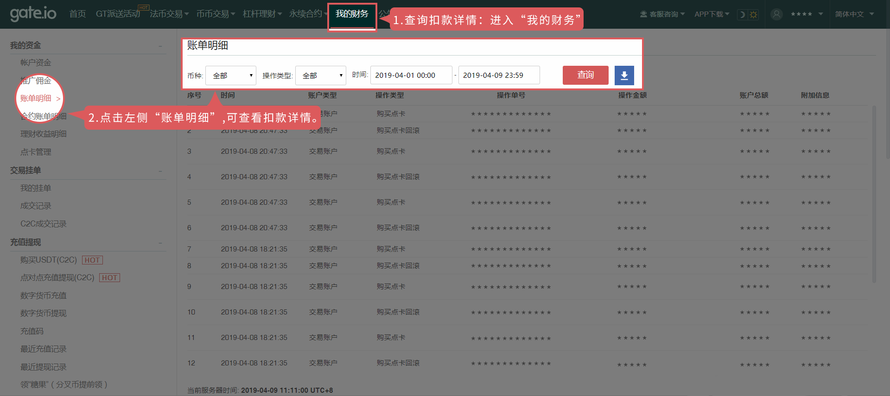Open 推广佣金 in sidebar
The width and height of the screenshot is (890, 396).
(36, 81)
